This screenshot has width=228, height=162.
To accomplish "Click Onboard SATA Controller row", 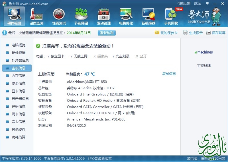I will [x=105, y=107].
